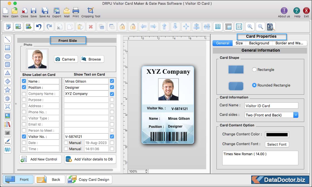Image resolution: width=312 pixels, height=187 pixels.
Task: Uncheck the Position label checkbox
Action: 24,87
